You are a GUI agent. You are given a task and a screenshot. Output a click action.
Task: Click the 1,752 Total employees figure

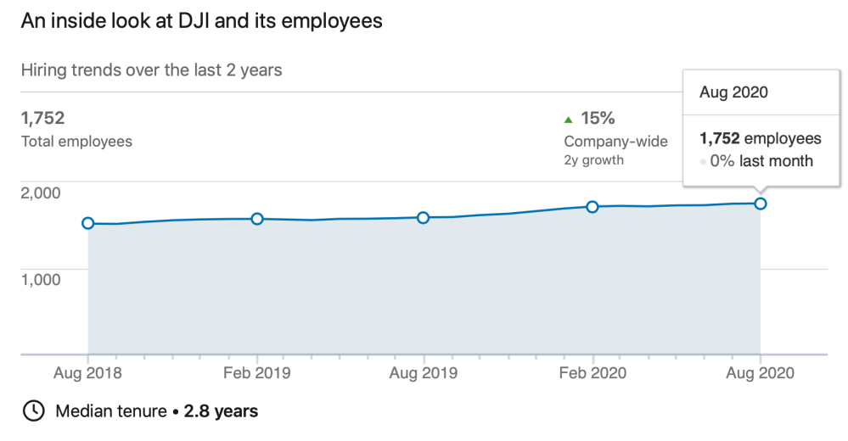(x=42, y=118)
